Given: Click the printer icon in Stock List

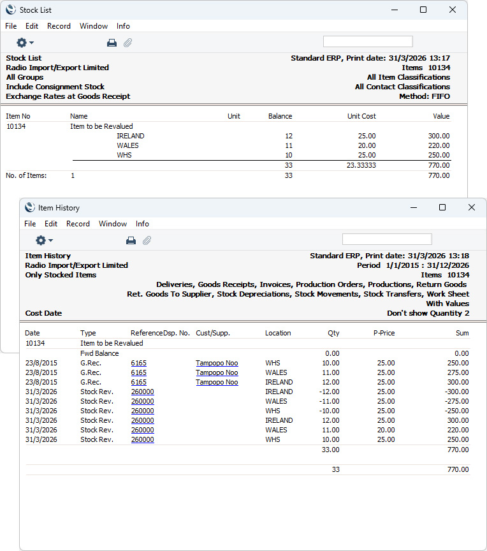Looking at the screenshot, I should tap(112, 43).
